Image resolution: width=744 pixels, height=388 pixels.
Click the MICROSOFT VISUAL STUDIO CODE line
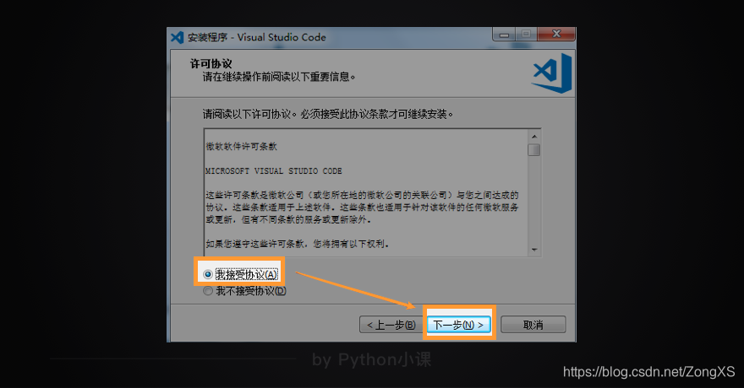[x=273, y=171]
